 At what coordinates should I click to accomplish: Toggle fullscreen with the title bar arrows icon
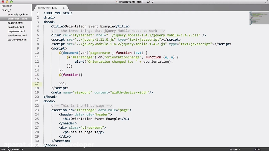[x=266, y=2]
